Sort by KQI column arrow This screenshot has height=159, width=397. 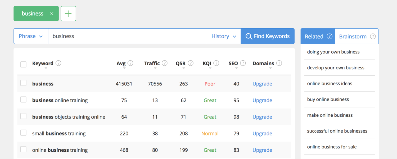210,68
